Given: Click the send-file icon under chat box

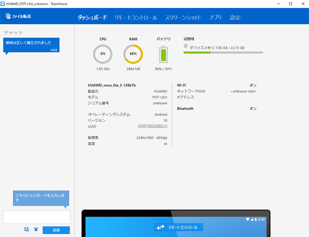Looking at the screenshot, I should pos(27,229).
